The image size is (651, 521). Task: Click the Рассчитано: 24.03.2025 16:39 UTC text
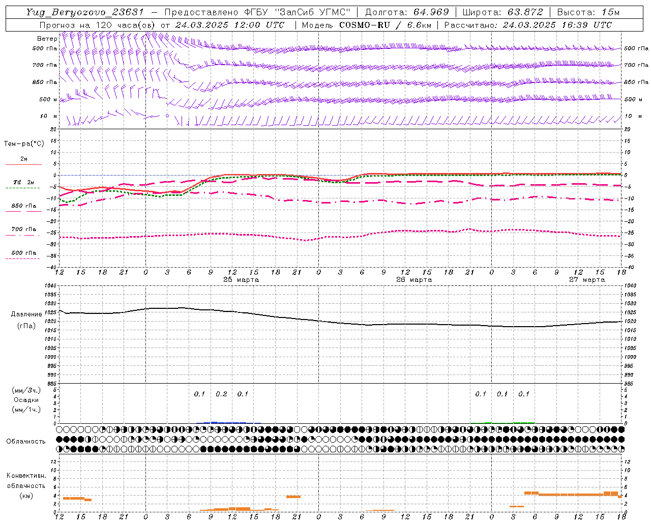click(528, 25)
